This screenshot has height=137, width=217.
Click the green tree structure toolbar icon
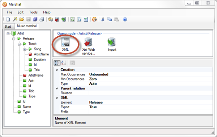coord(72,19)
